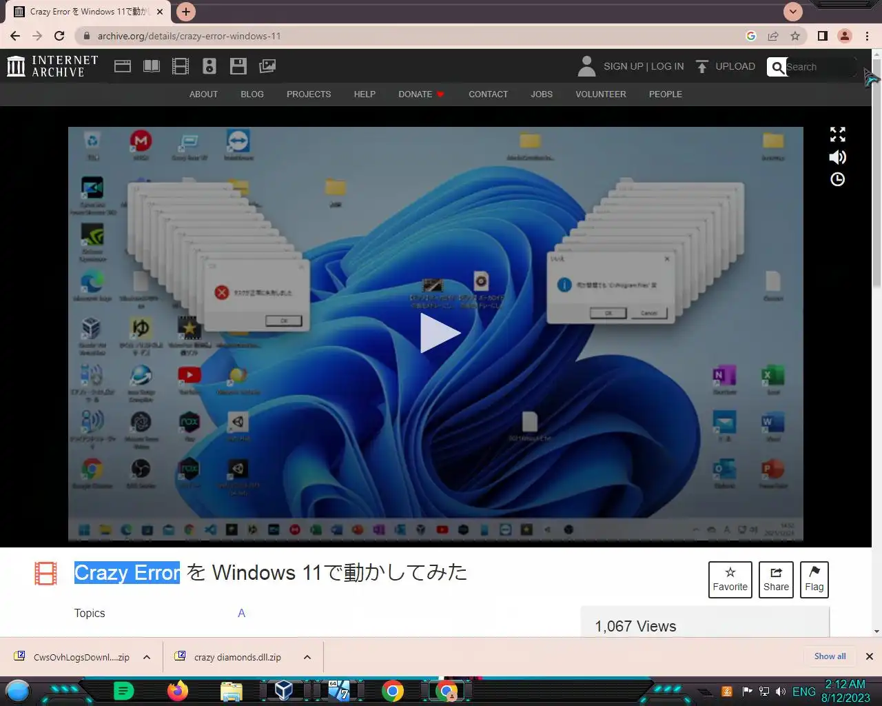Select the Crazy Error browser tab
Screen dimensions: 882x706
coord(86,12)
